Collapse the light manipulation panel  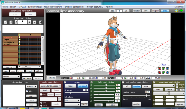click(91, 82)
